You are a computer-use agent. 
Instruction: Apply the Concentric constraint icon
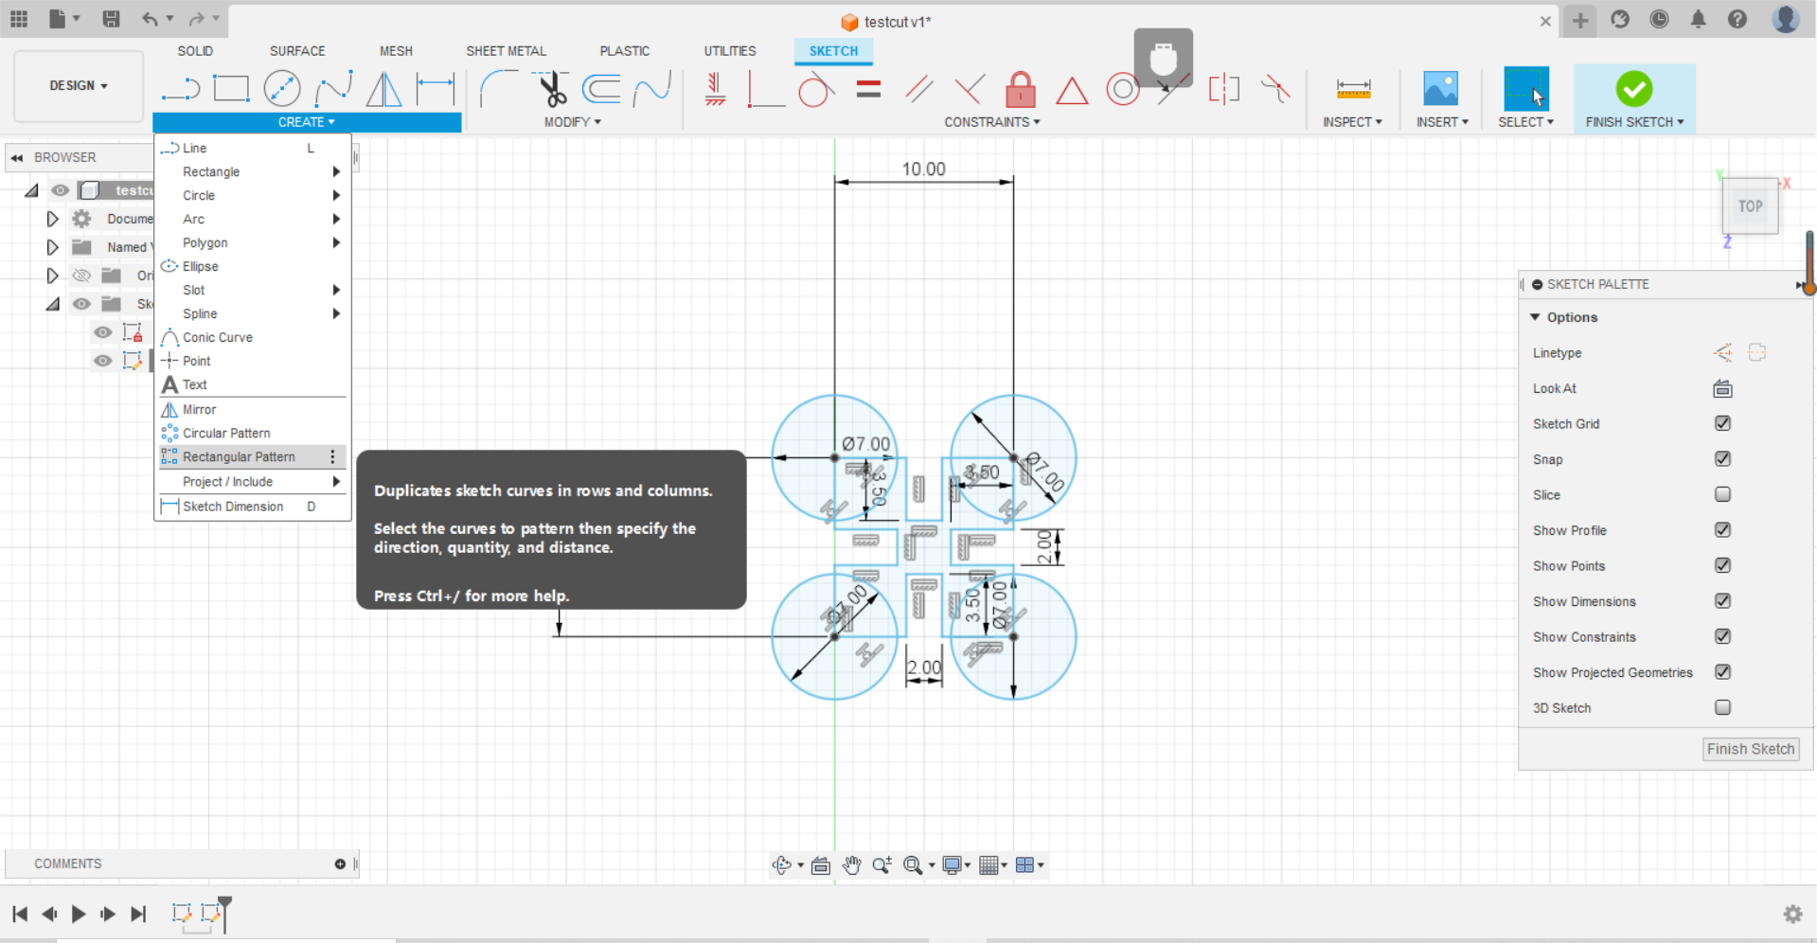click(1123, 89)
